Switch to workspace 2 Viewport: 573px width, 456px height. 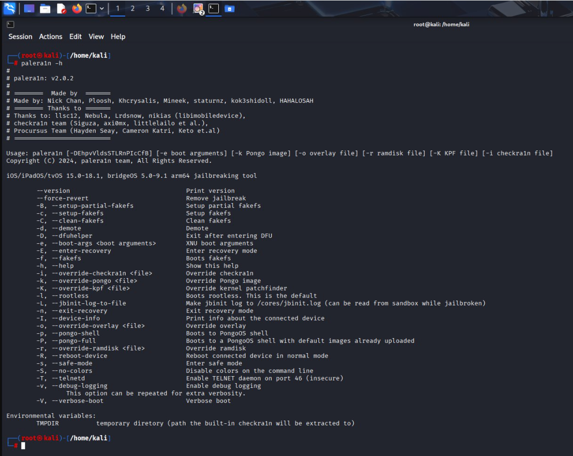tap(133, 9)
